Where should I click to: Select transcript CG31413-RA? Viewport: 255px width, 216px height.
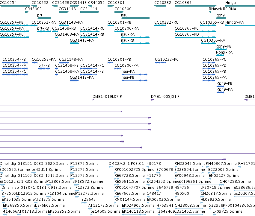click(x=82, y=40)
